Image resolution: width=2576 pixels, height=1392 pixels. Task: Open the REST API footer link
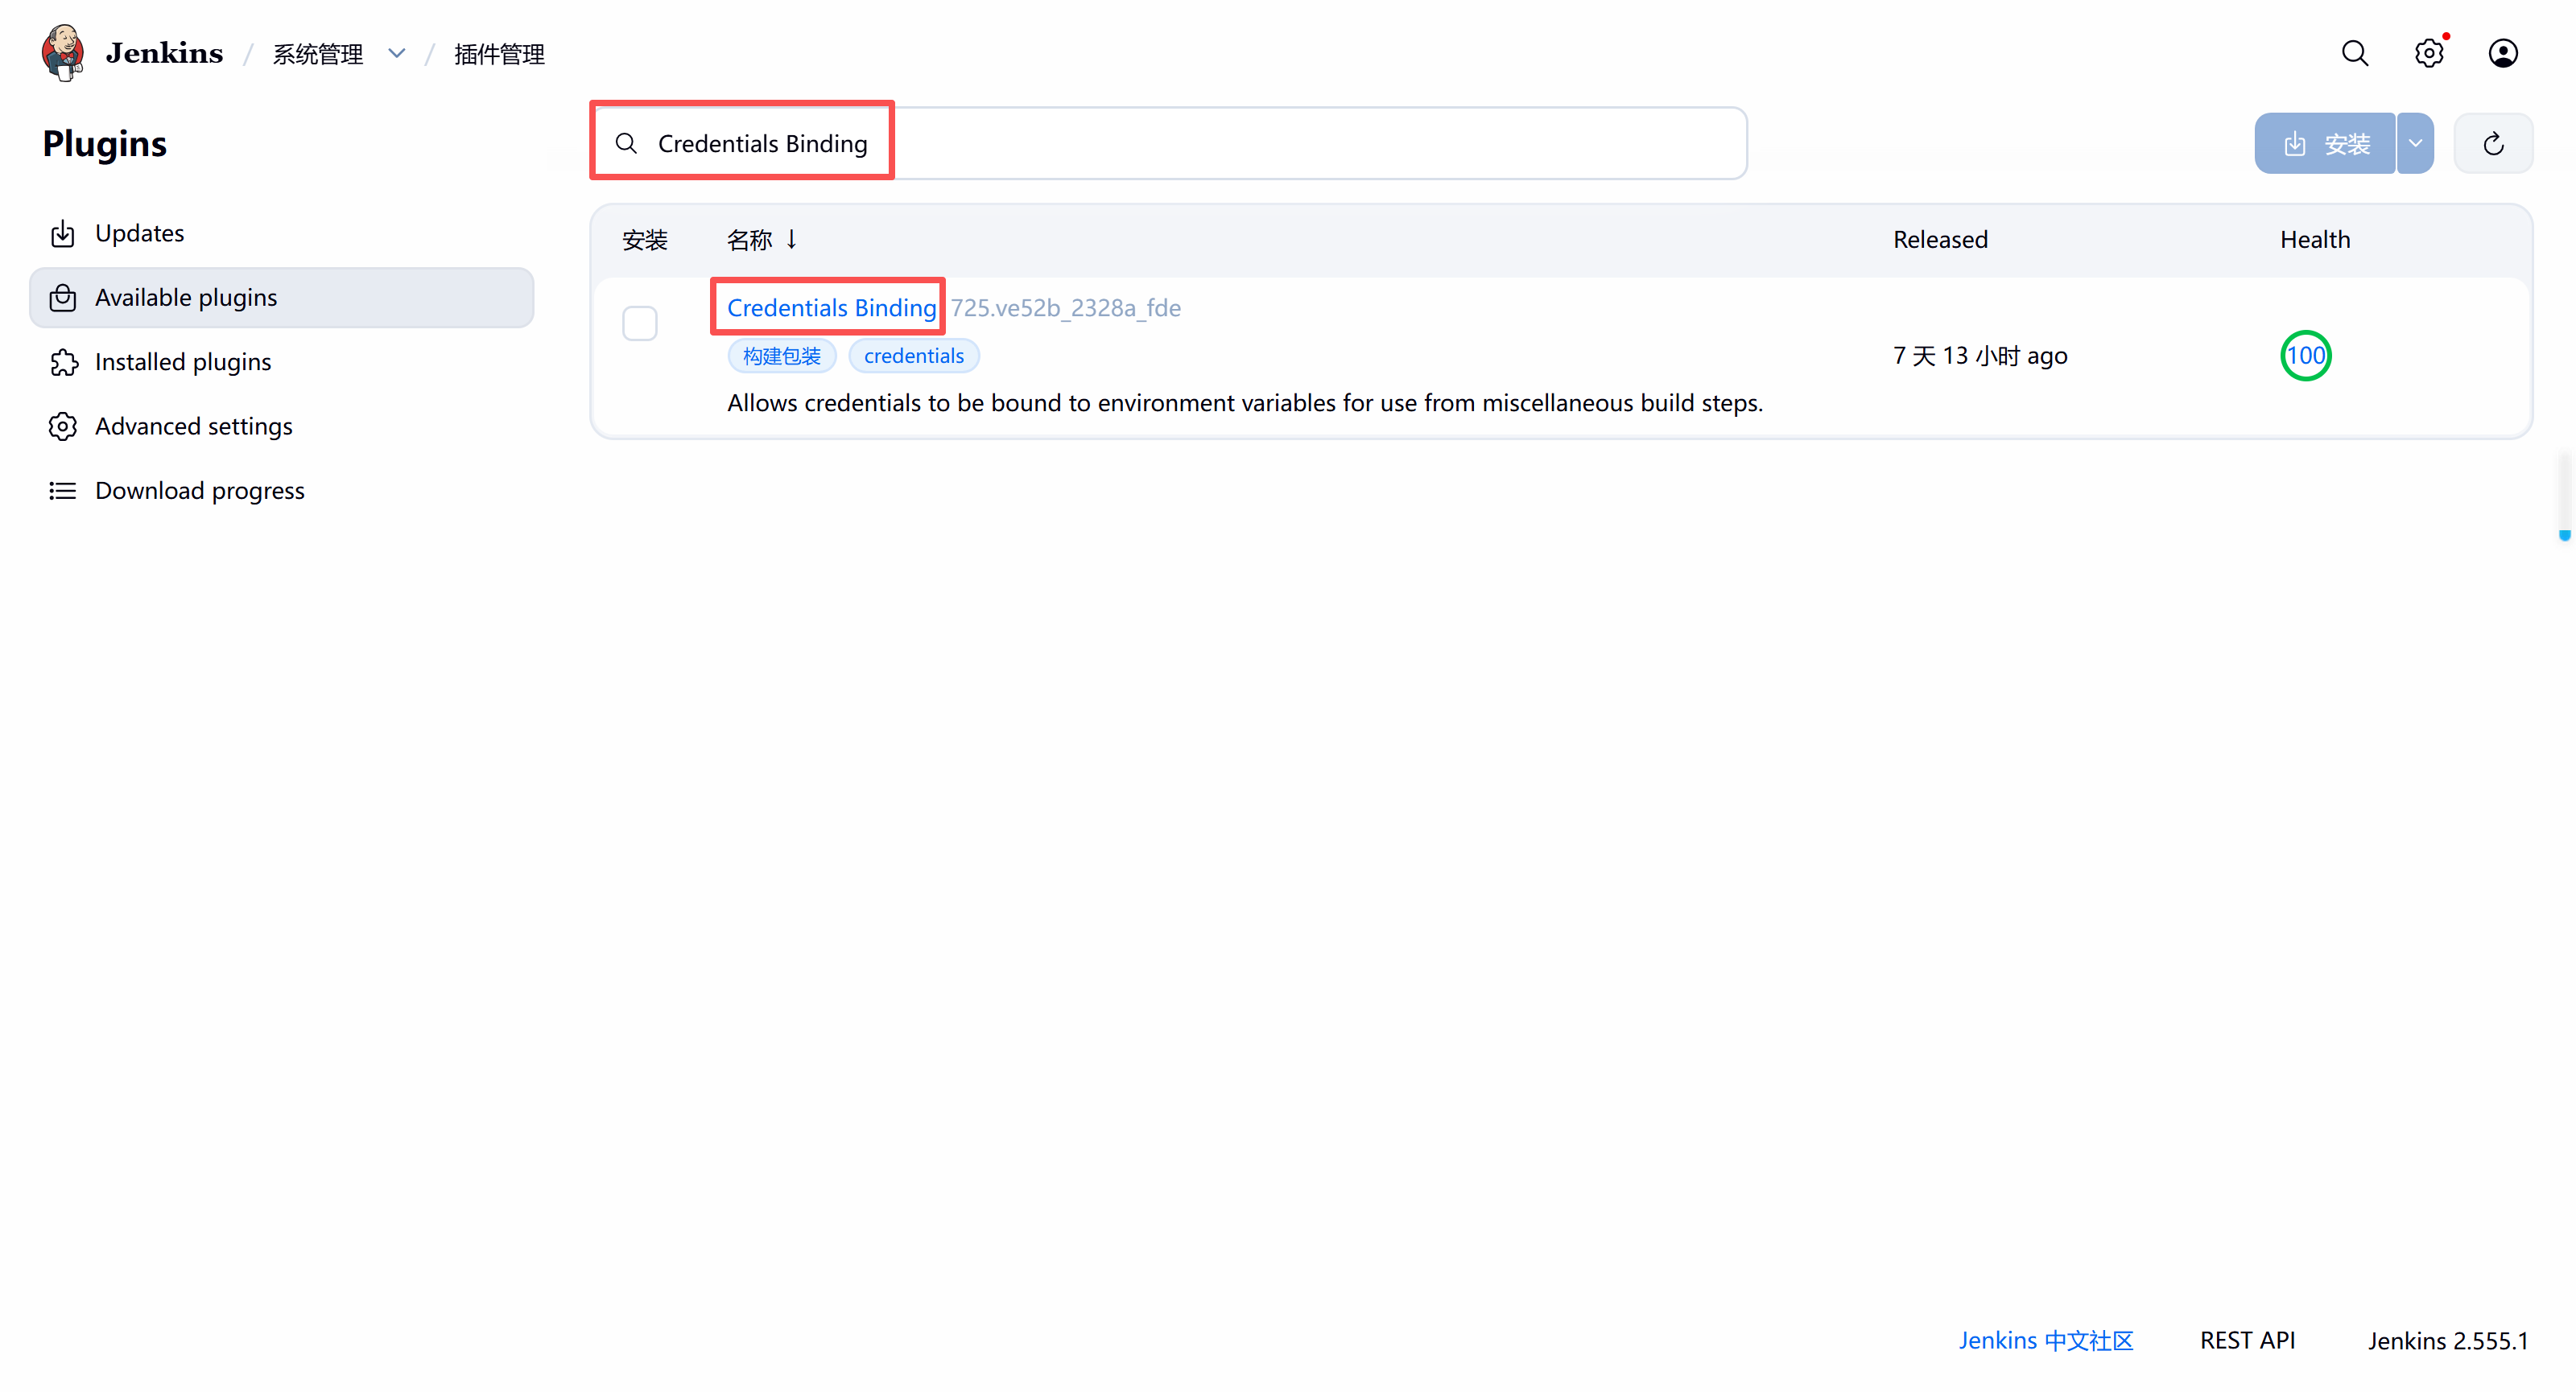[2247, 1340]
